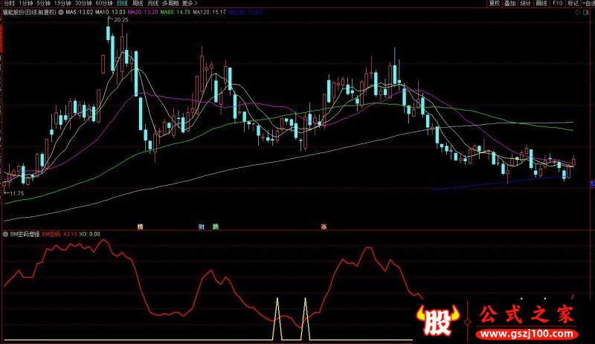
Task: Click the MA120: 15.17 label
Action: [210, 12]
